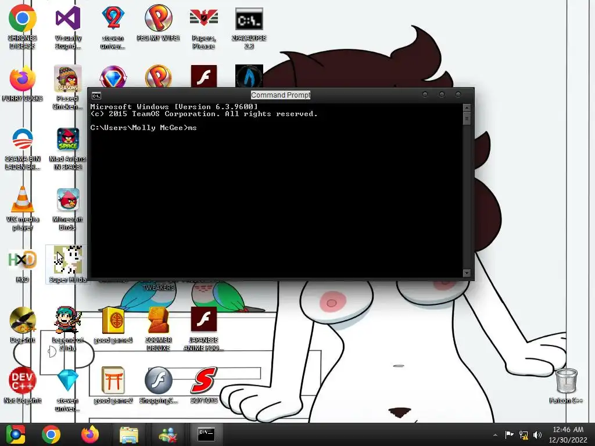This screenshot has width=595, height=446.
Task: Open the PEG MY WIFE! shortcut
Action: [x=158, y=23]
